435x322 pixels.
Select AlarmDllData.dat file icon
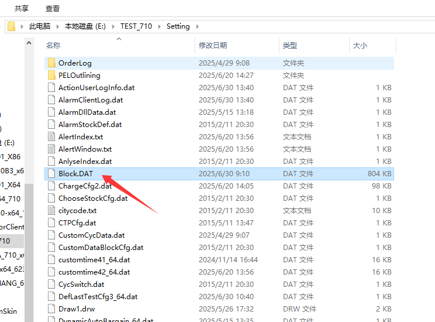(51, 112)
